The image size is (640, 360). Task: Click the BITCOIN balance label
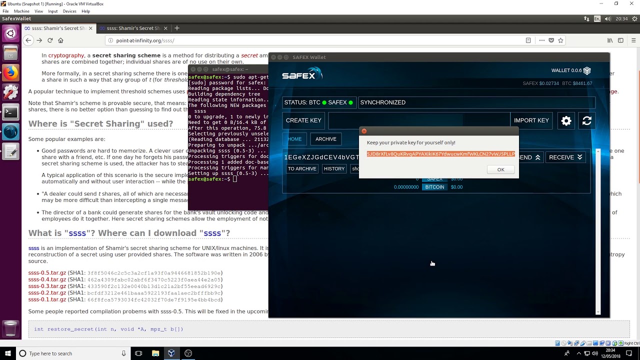click(x=434, y=187)
